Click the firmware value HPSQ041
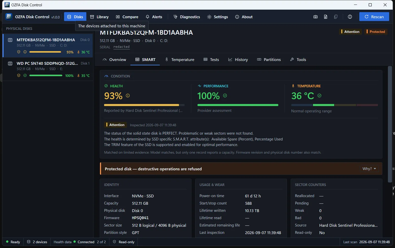This screenshot has width=395, height=248. point(140,218)
